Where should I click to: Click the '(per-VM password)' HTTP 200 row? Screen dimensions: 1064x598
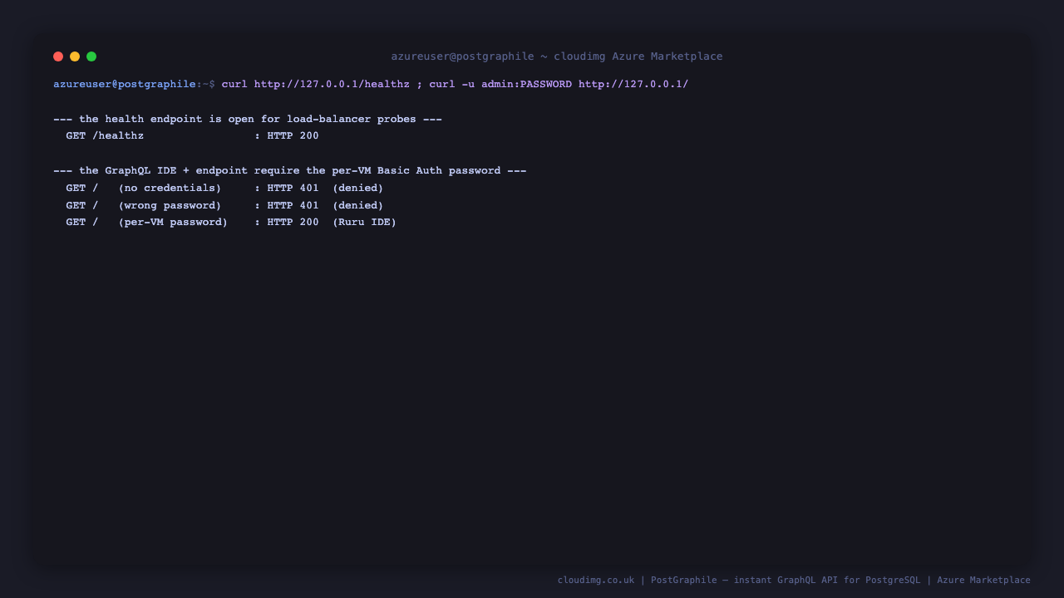232,223
